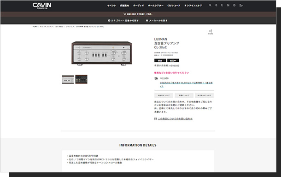
Task: Click the ¥2,000 shipping fee text
Action: [x=164, y=78]
